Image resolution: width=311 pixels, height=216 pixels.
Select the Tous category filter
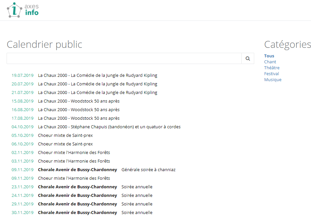tap(269, 56)
